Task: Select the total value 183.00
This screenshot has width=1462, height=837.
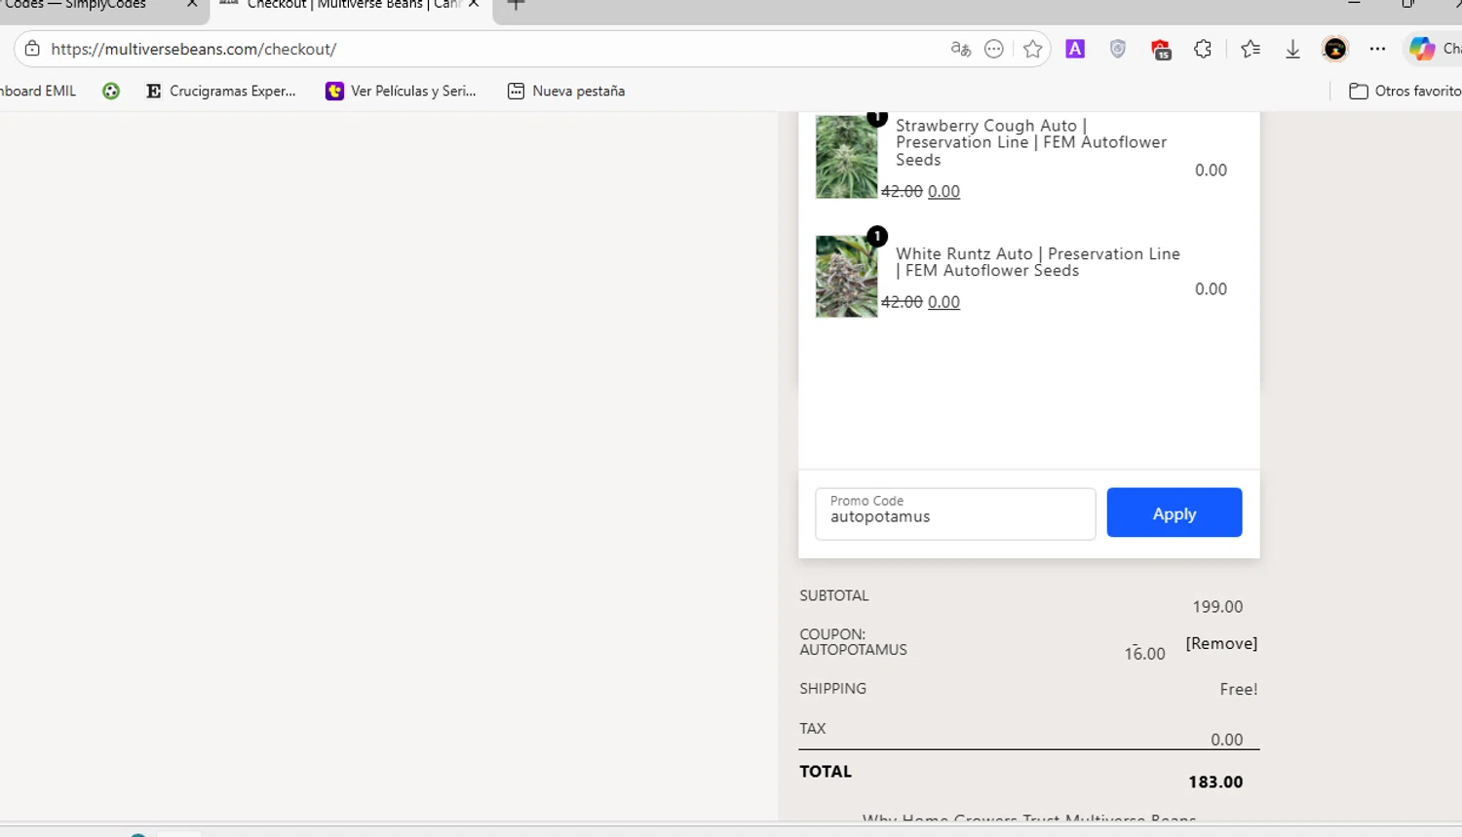Action: (x=1215, y=781)
